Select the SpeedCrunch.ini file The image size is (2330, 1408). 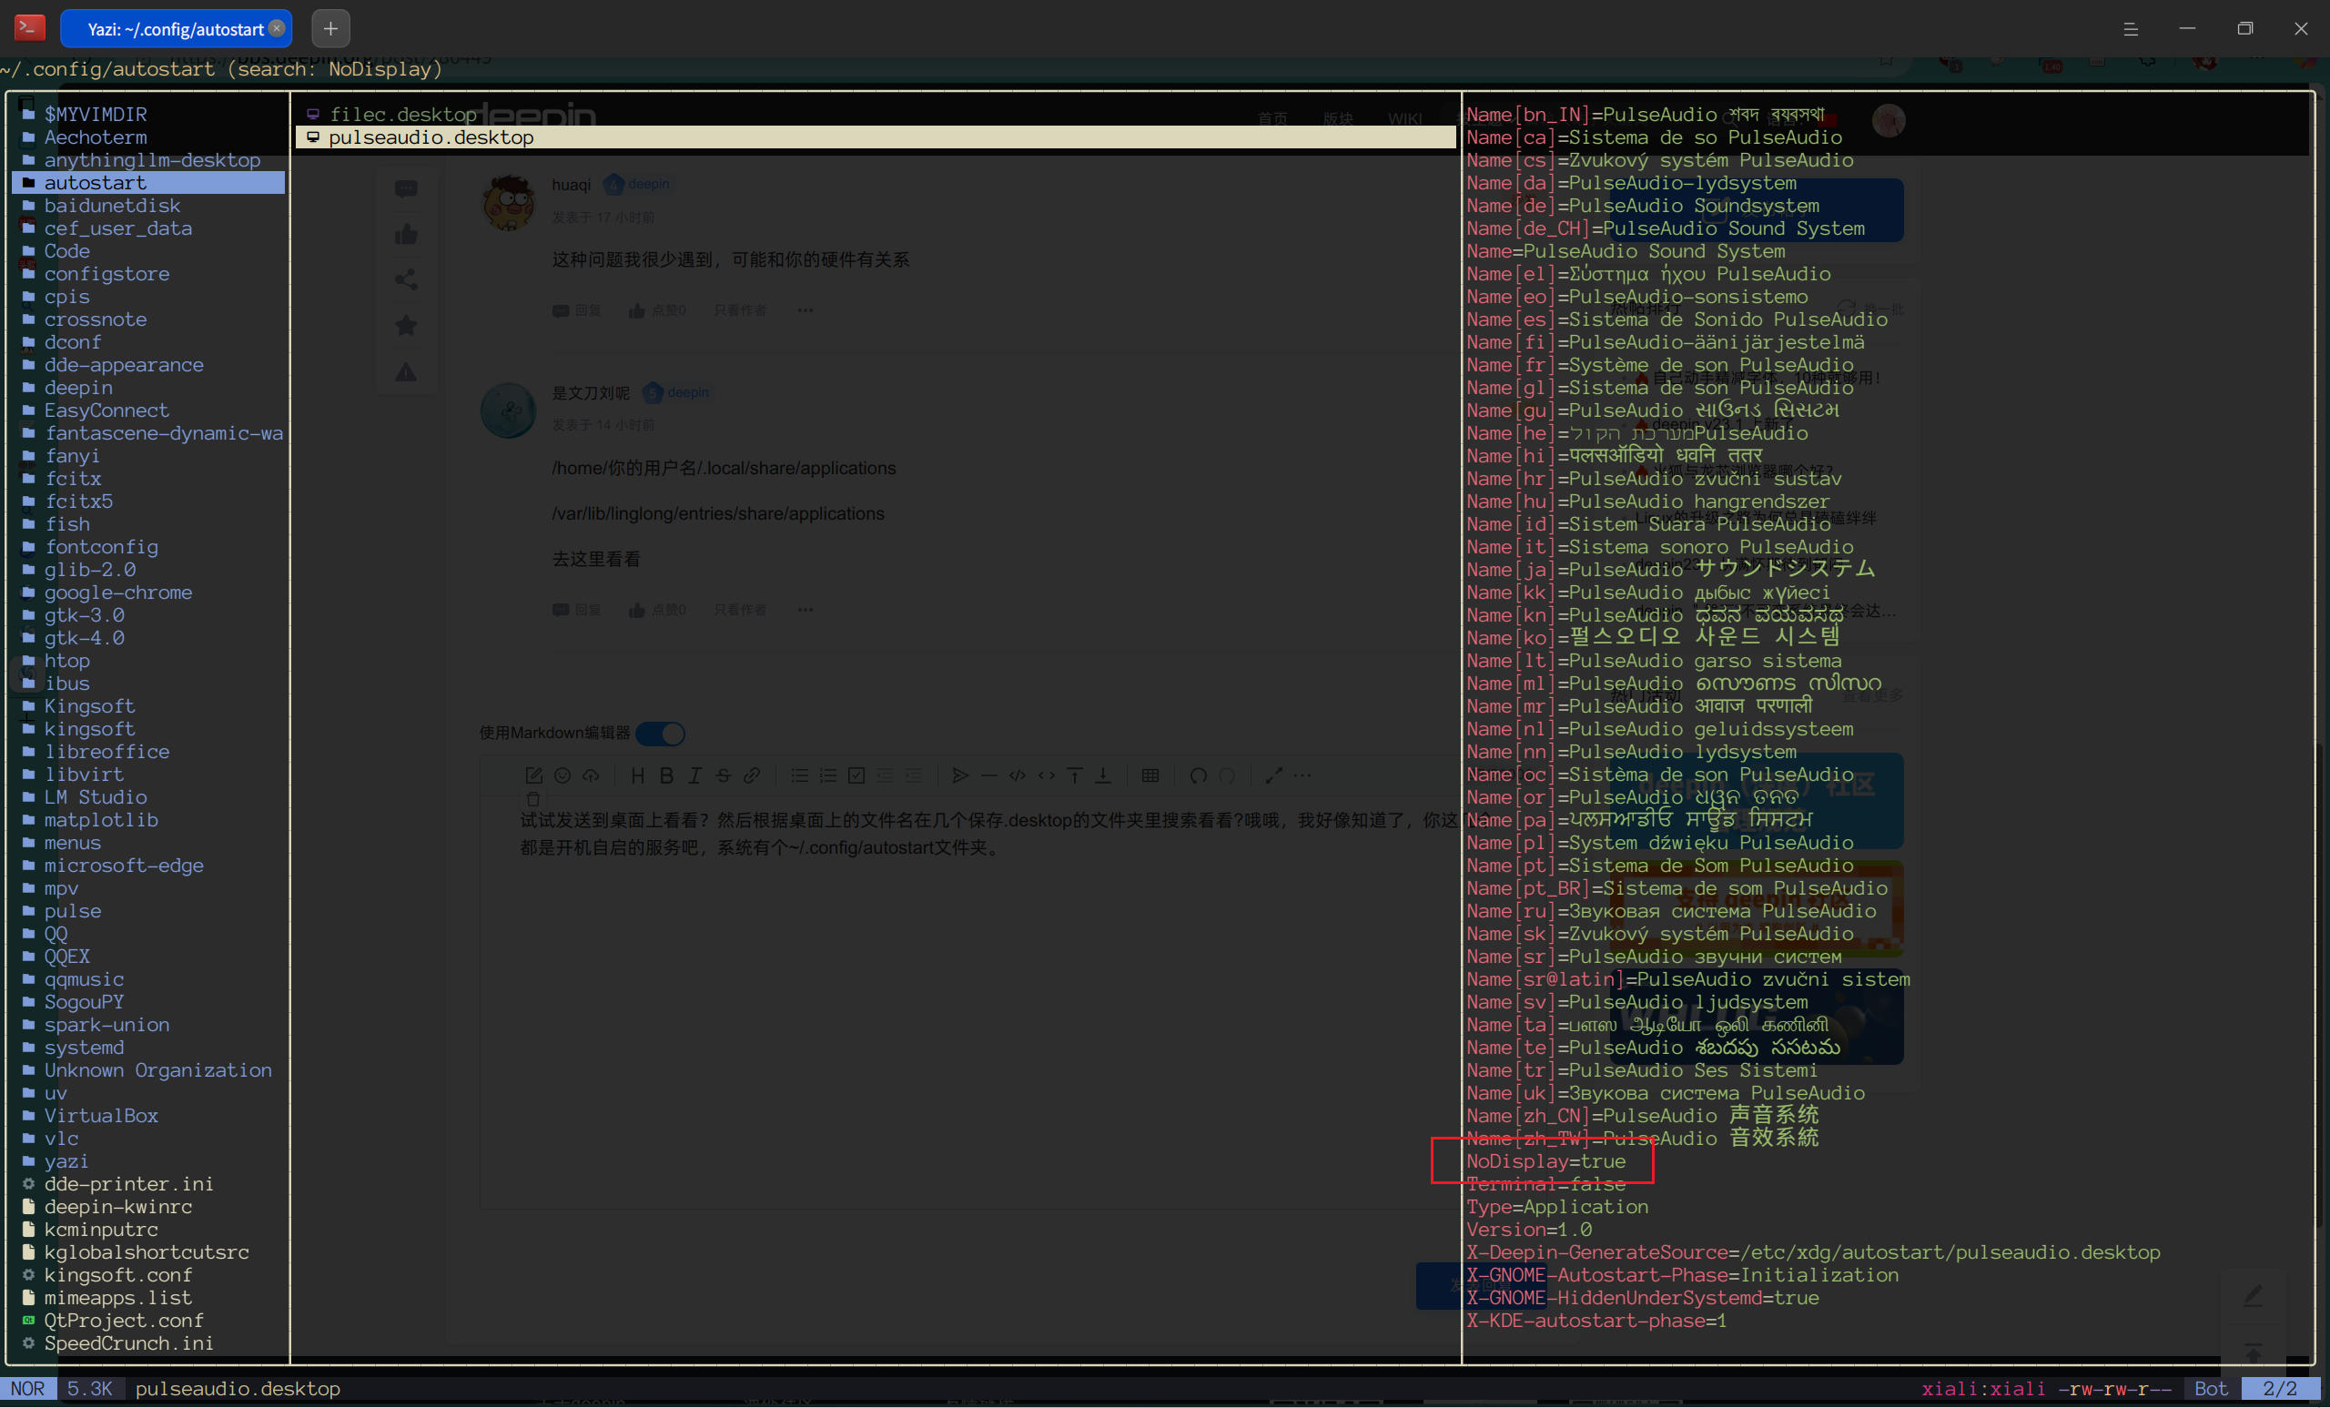[x=148, y=1342]
